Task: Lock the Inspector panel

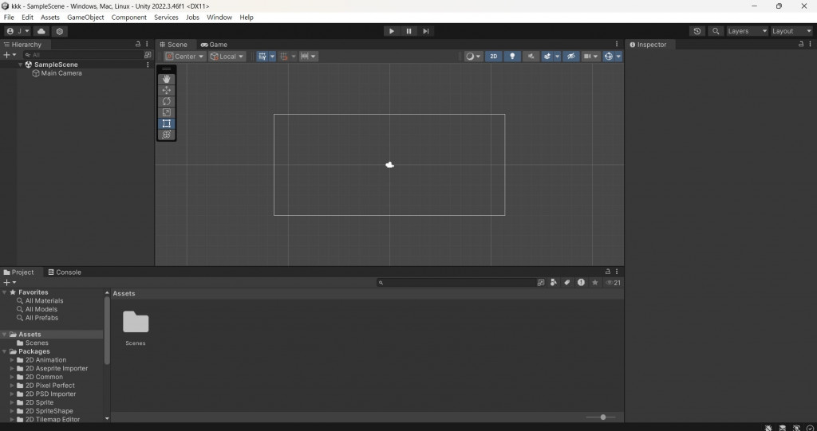Action: point(801,45)
